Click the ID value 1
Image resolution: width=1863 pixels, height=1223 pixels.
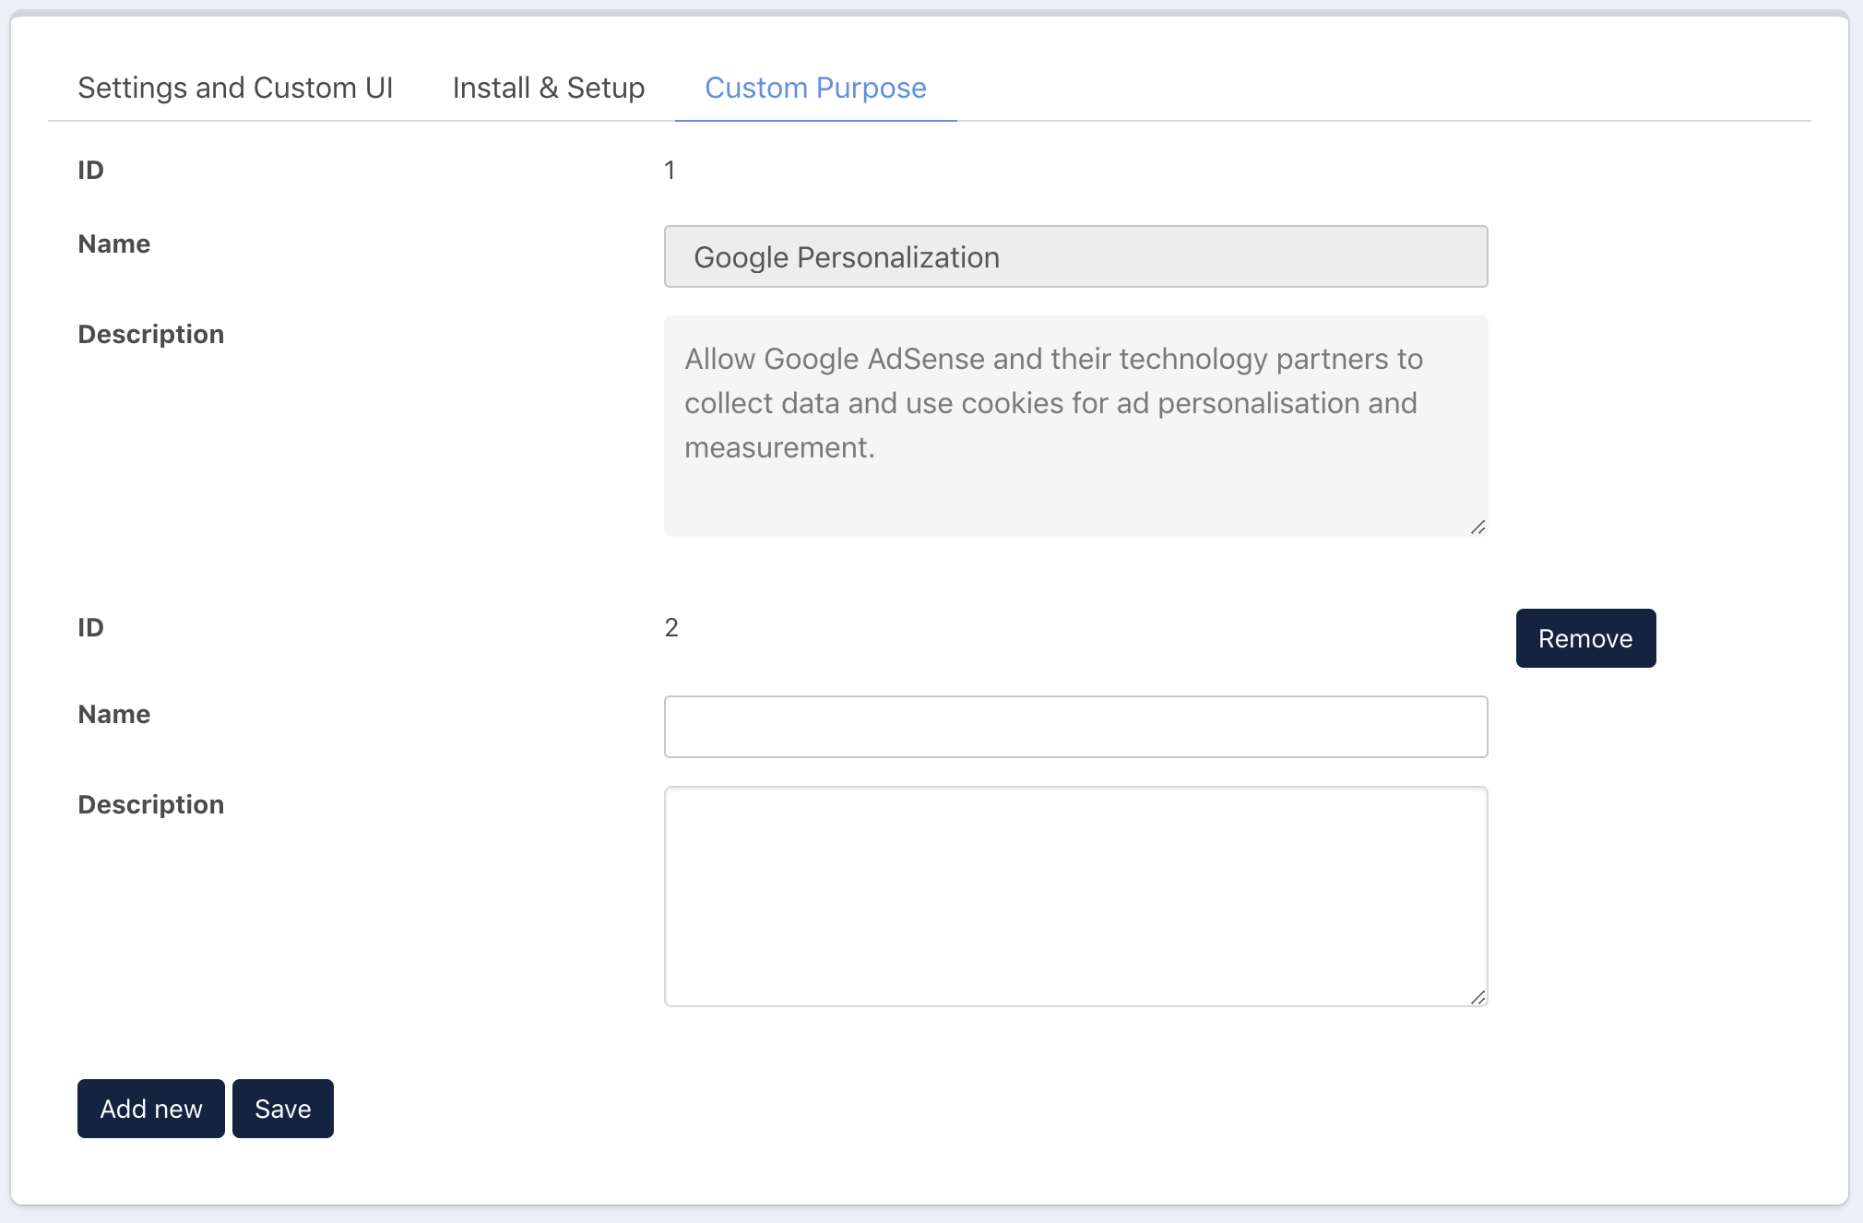coord(670,170)
